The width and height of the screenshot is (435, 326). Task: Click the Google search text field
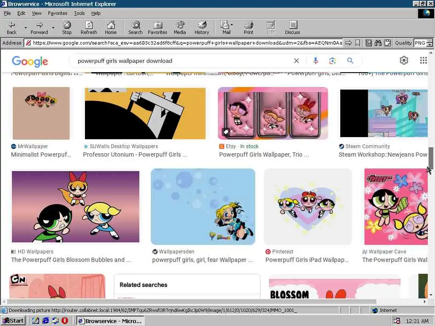tap(183, 61)
